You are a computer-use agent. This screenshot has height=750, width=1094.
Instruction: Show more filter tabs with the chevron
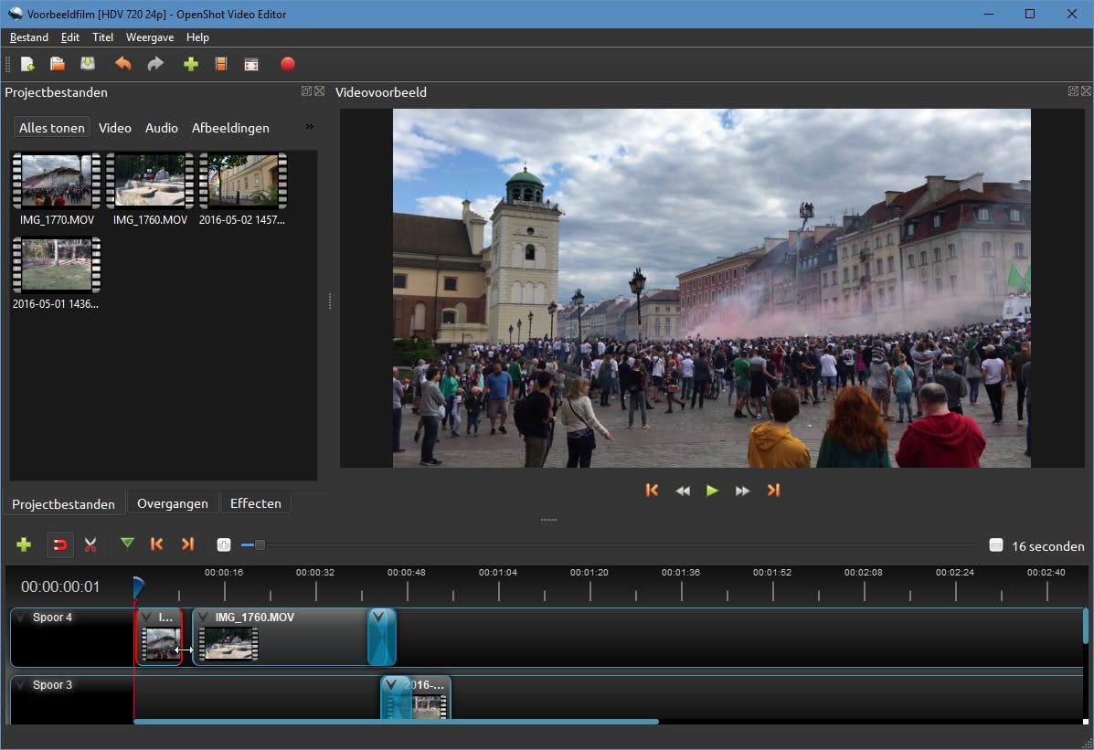tap(309, 127)
